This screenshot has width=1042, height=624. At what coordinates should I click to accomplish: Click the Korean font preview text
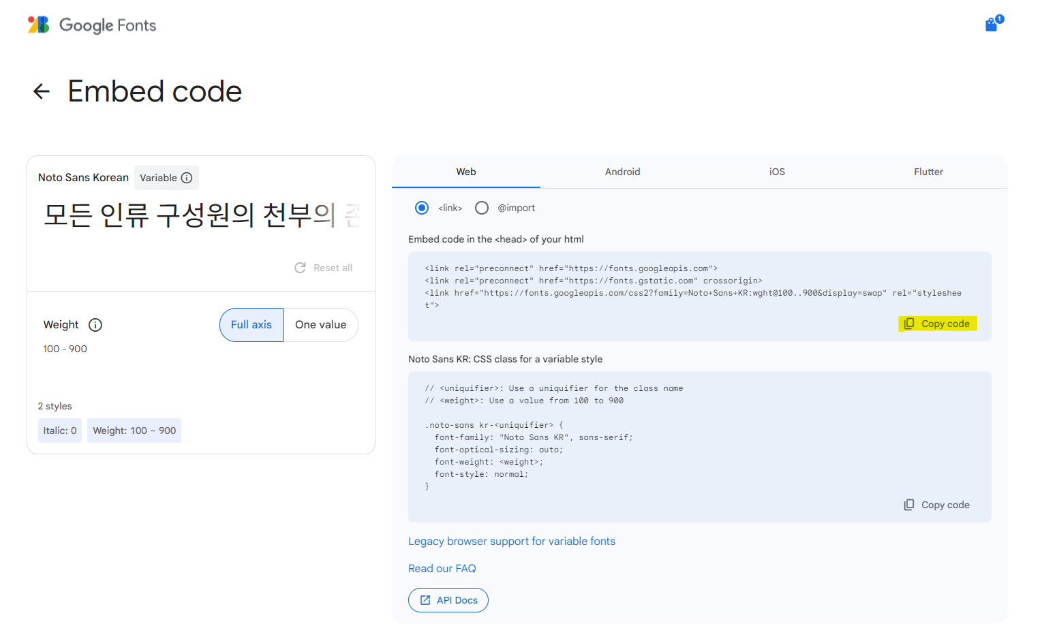click(x=201, y=215)
